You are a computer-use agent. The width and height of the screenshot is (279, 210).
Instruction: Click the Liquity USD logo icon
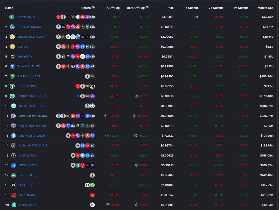[x=14, y=135]
